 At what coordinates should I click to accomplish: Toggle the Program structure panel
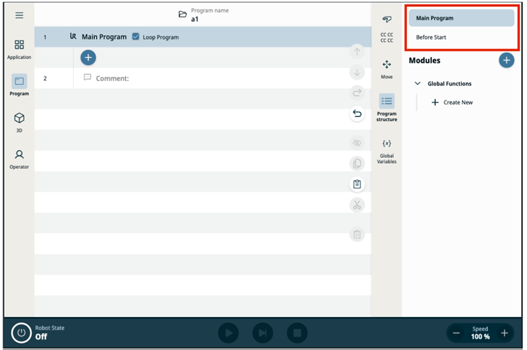point(387,106)
